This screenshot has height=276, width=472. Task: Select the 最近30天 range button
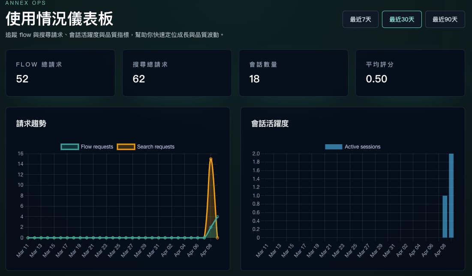pos(402,19)
